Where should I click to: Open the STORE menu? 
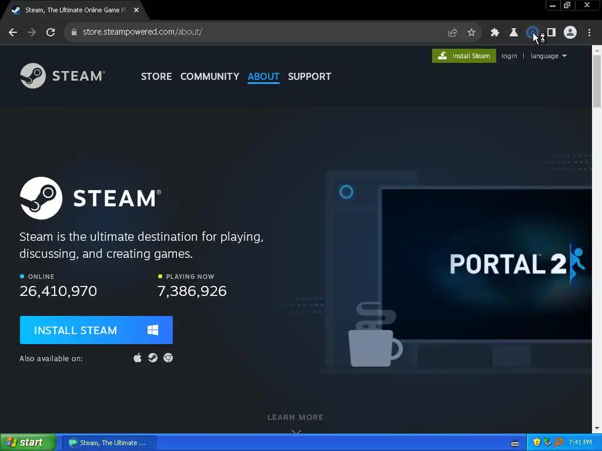[x=156, y=77]
